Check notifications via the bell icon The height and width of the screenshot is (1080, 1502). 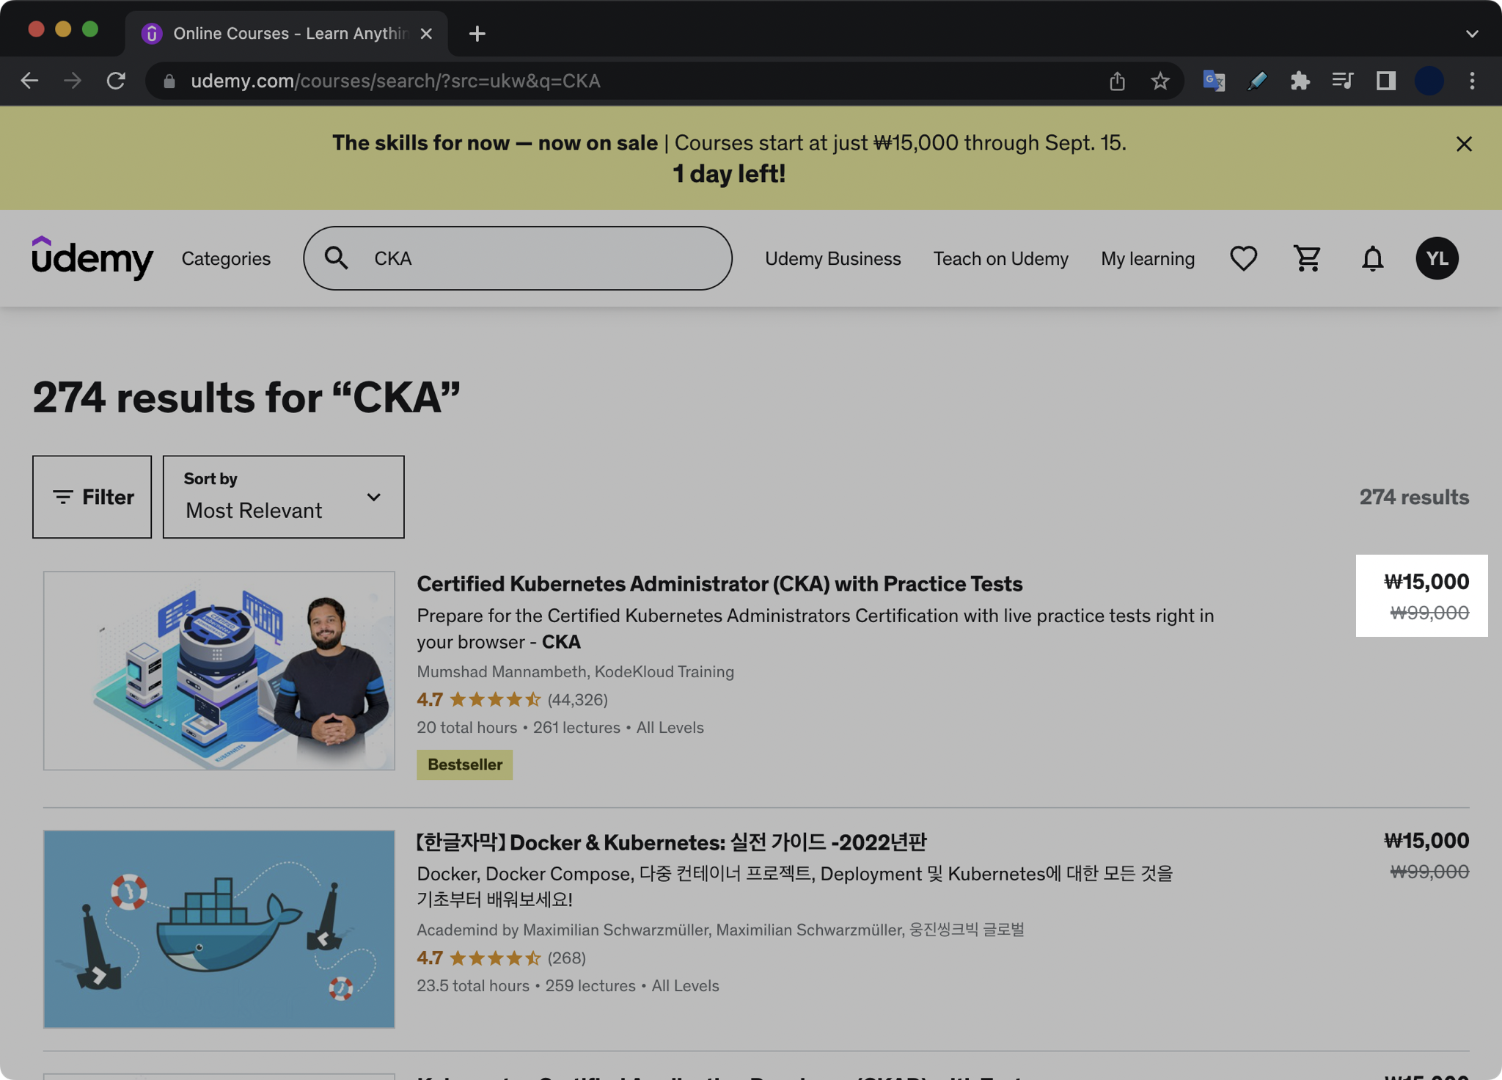tap(1373, 258)
